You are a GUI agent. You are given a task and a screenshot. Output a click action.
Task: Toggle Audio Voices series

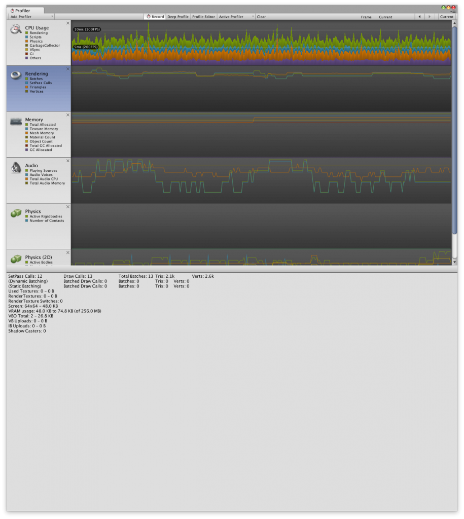pyautogui.click(x=26, y=175)
